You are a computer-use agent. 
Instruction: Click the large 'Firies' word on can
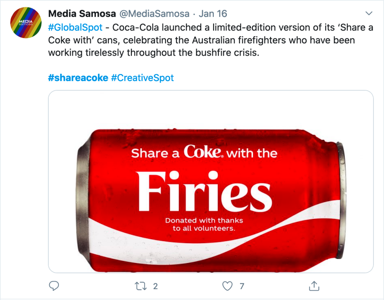204,191
